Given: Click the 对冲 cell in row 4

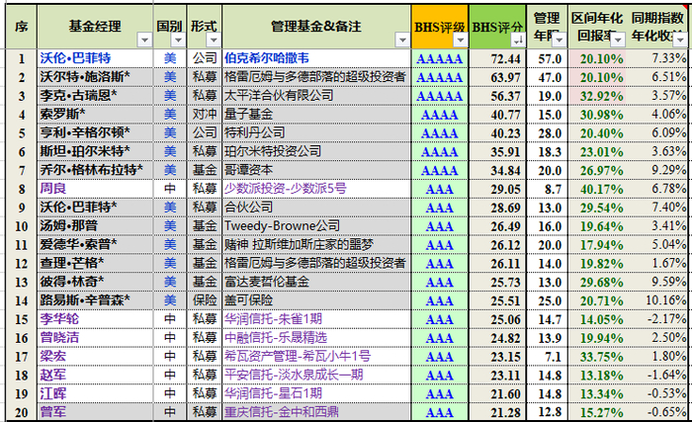Looking at the screenshot, I should click(205, 114).
